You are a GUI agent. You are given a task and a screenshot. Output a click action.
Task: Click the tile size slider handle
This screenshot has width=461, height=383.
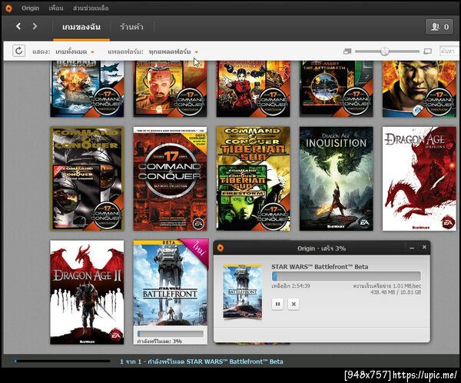[x=385, y=52]
